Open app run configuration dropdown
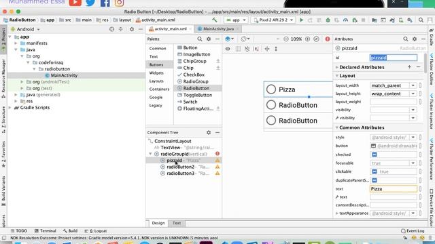This screenshot has height=244, width=435. coord(236,20)
